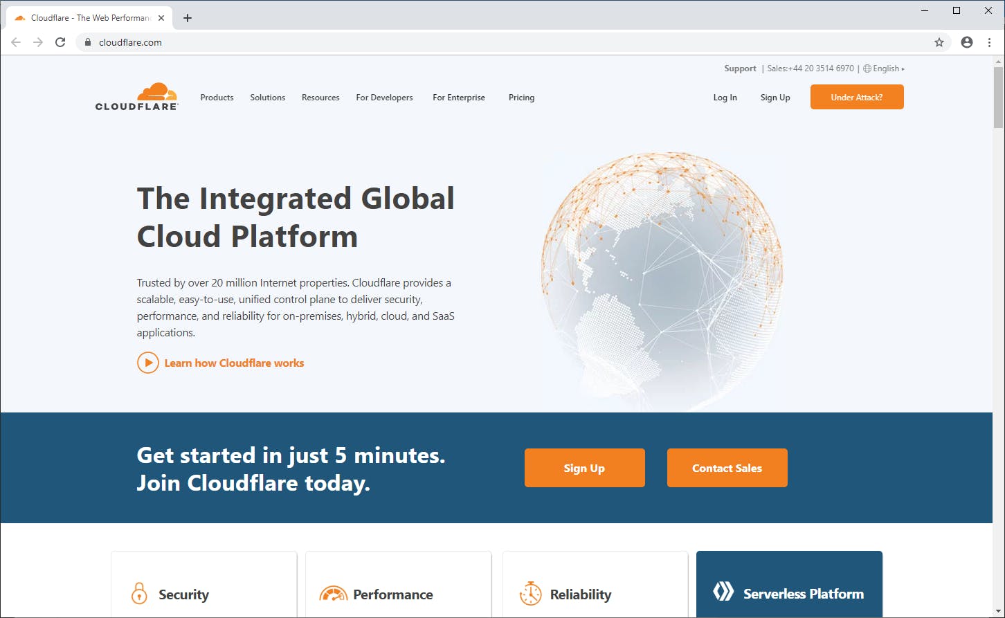
Task: Click the heading "The Integrated Global Cloud Platform"
Action: [x=296, y=217]
